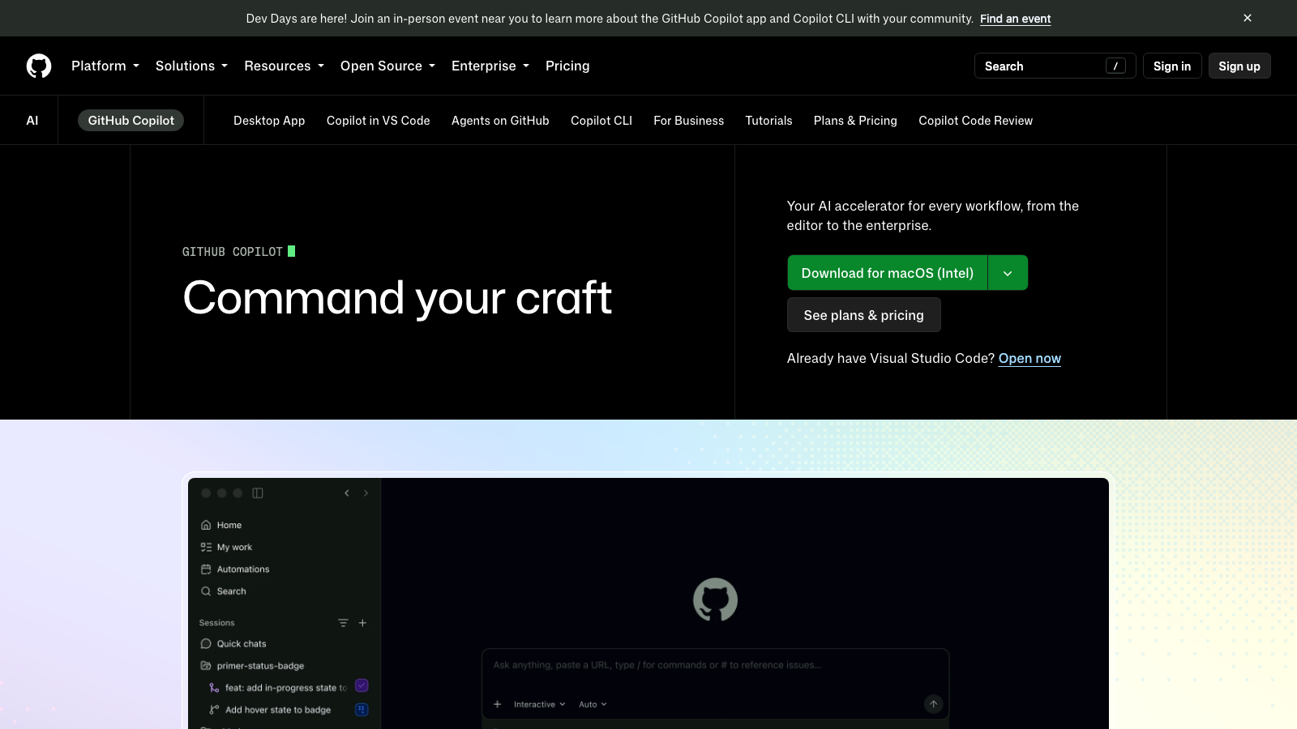This screenshot has height=729, width=1297.
Task: Expand the Open Source menu
Action: (388, 66)
